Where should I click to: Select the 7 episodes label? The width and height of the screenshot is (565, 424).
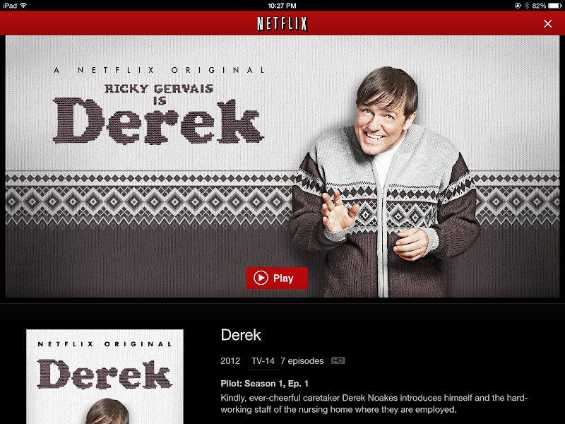[302, 361]
